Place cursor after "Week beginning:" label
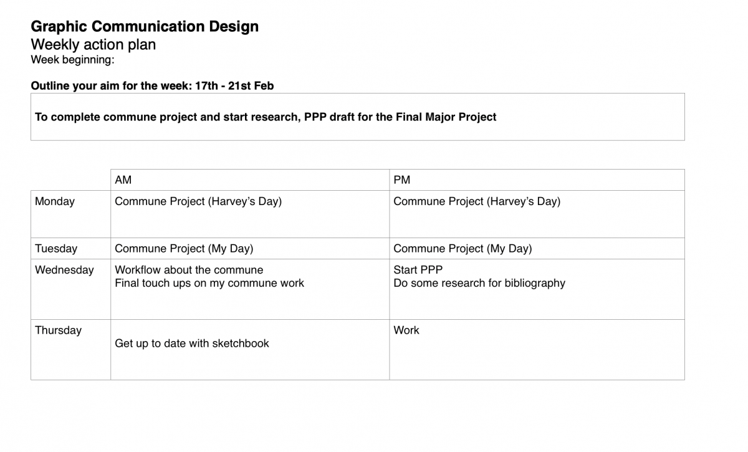This screenshot has height=452, width=748. 117,60
